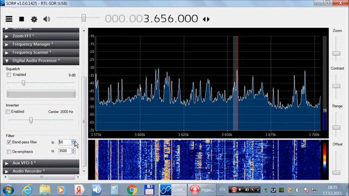The height and width of the screenshot is (196, 349).
Task: Enable the Squelch checkbox
Action: [9, 75]
